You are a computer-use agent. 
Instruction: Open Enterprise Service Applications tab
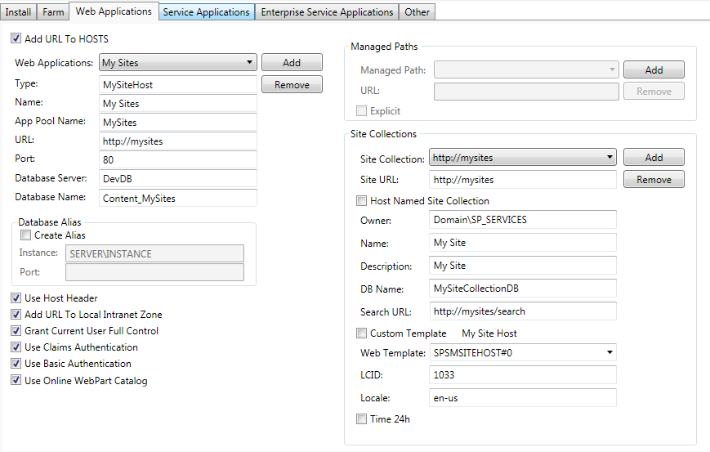pos(327,11)
